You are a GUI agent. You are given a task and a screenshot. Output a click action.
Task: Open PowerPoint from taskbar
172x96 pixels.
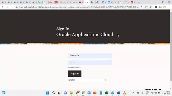point(95,93)
